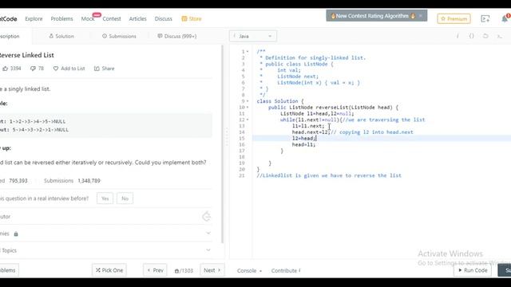
Task: Open the Contest menu item
Action: (x=112, y=19)
